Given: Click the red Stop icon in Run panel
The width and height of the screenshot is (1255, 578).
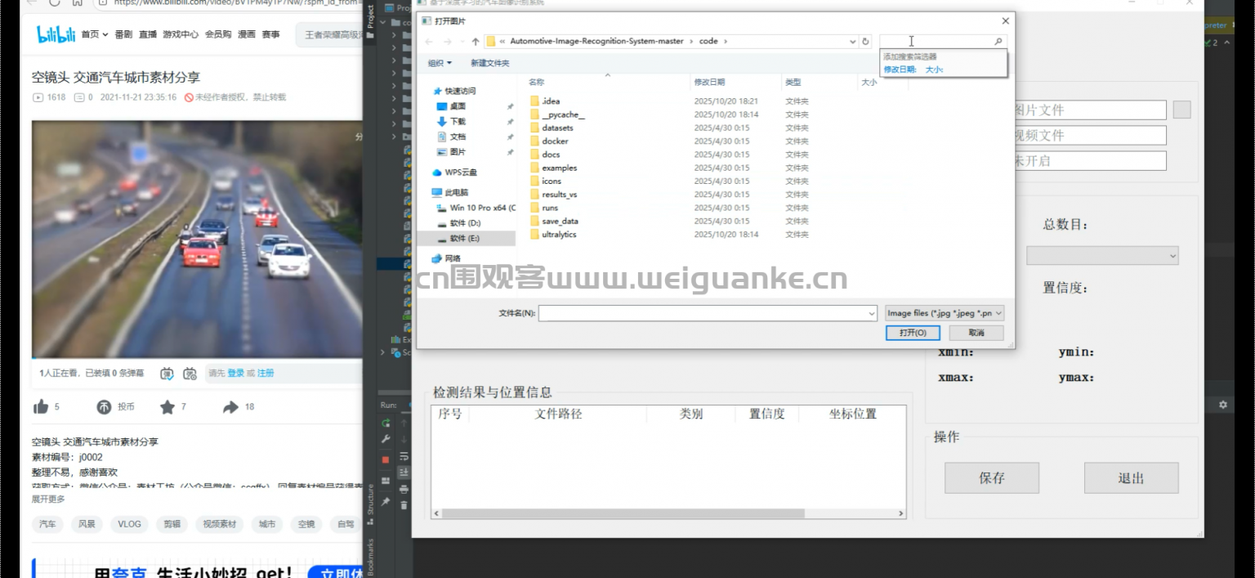Looking at the screenshot, I should (x=386, y=458).
